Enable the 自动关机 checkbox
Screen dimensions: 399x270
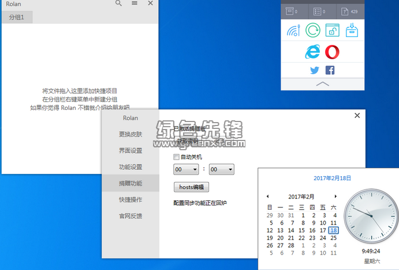coord(177,157)
